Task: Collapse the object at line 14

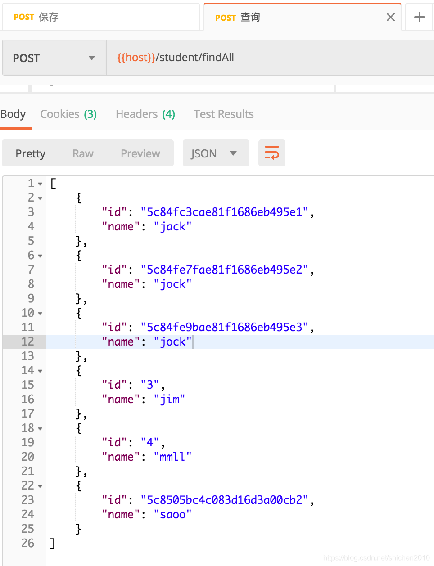Action: pos(40,371)
